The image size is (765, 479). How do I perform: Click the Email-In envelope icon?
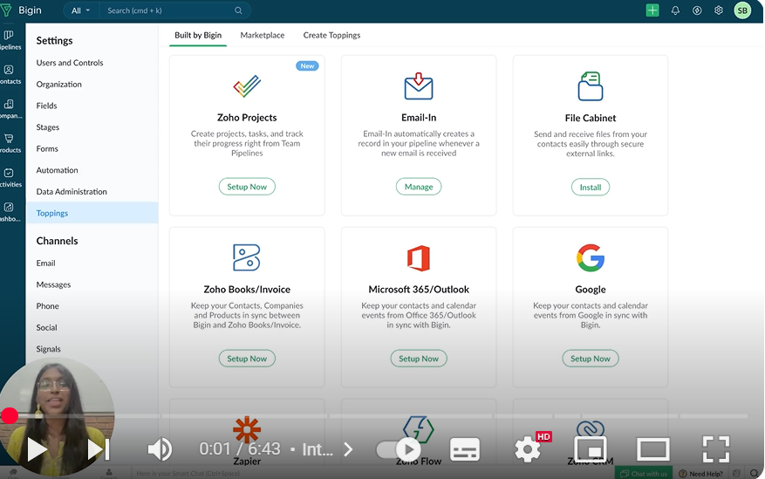click(x=419, y=86)
